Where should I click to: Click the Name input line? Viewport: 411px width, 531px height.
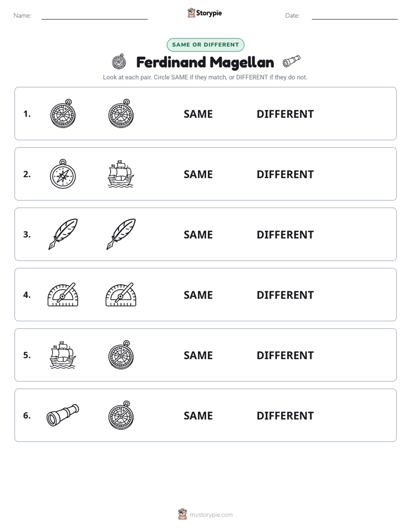coord(94,16)
